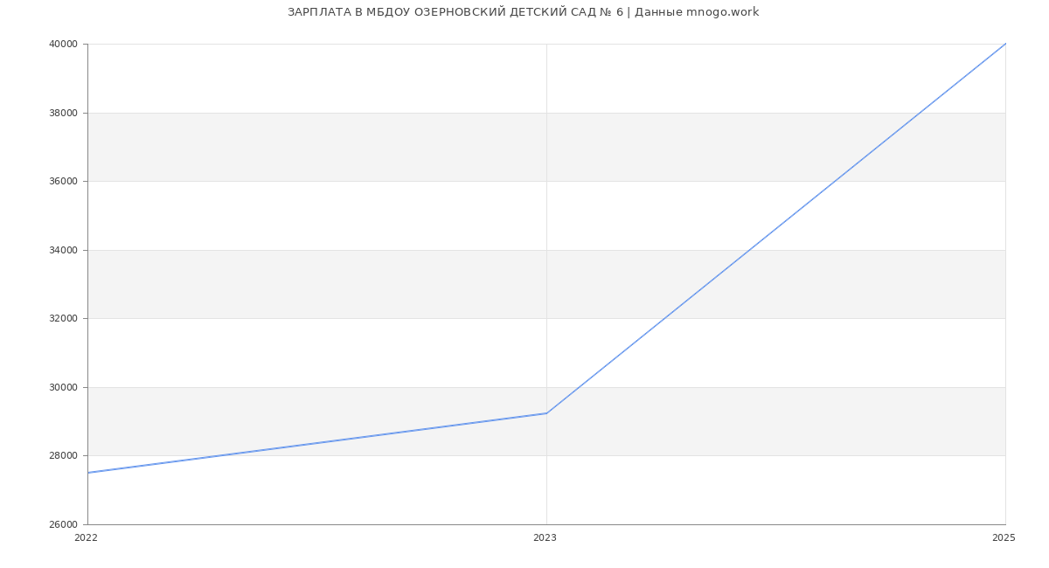Screen dimensions: 1049x568
Task: Click the gray band between 32000 and 34000
Action: (x=350, y=284)
